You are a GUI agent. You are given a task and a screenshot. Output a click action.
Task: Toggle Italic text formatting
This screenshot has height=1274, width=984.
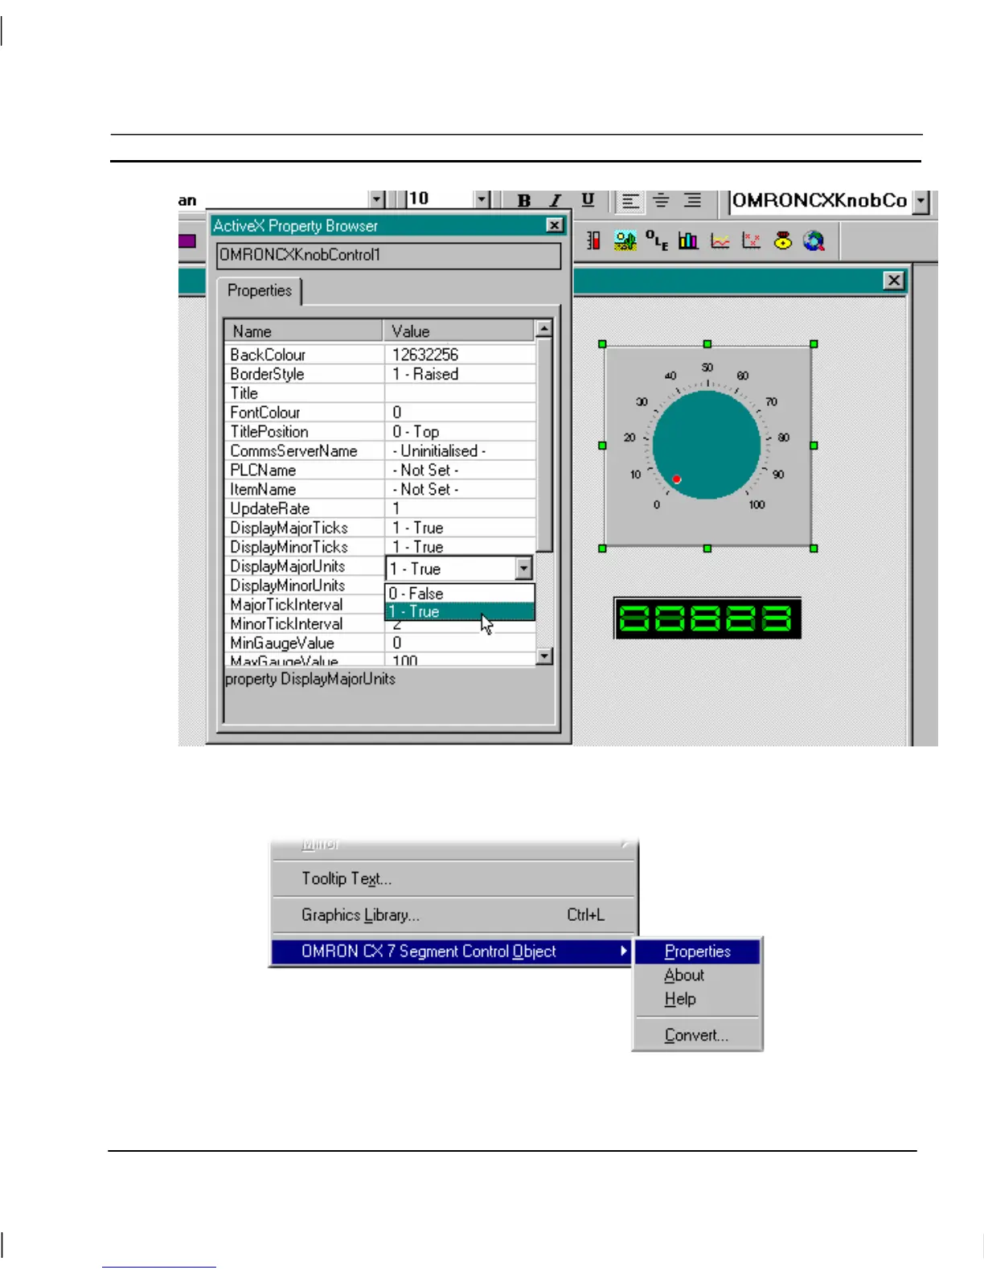(x=556, y=200)
